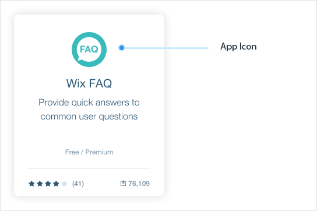This screenshot has width=317, height=211.
Task: Click the speech bubble tail on icon
Action: click(x=80, y=59)
